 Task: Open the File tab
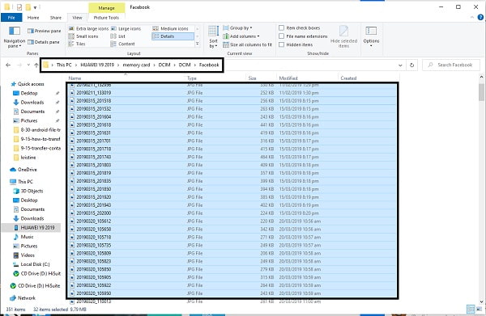pos(11,18)
